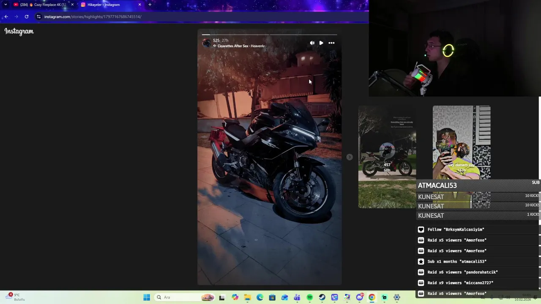The width and height of the screenshot is (541, 304).
Task: Click Raid x6 viewers "pandorahatcik" event
Action: pos(478,272)
